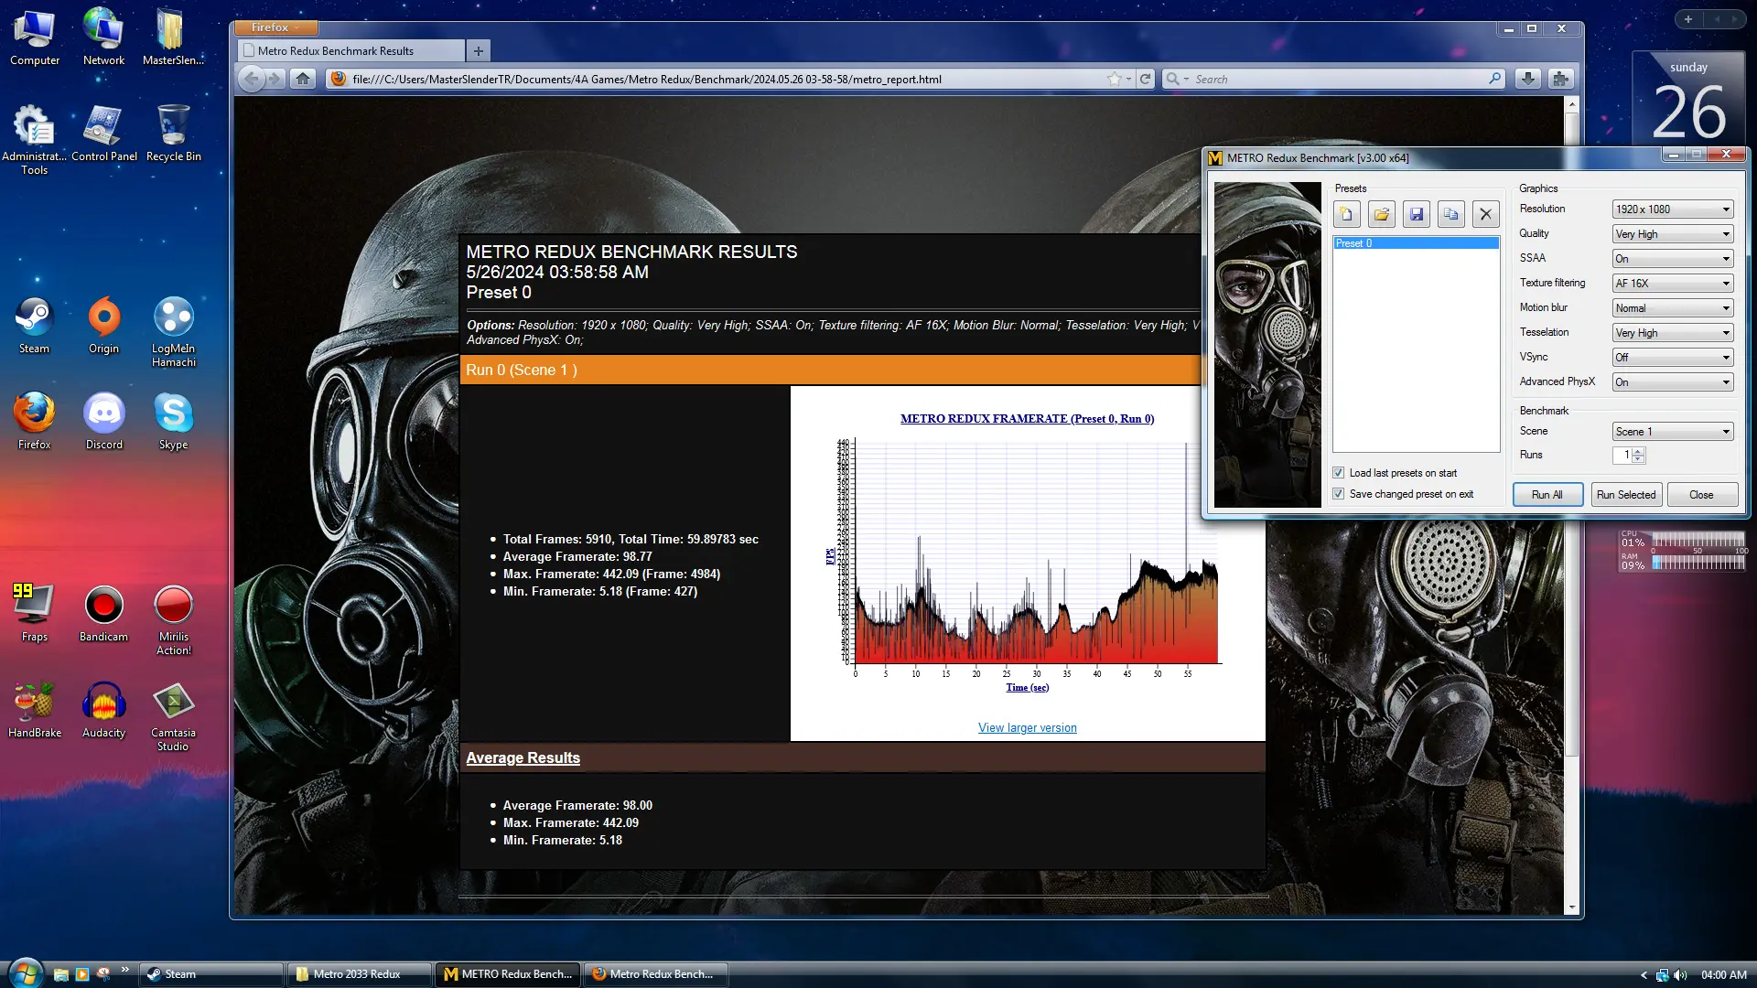Open the Advanced PhysX dropdown
1757x988 pixels.
pyautogui.click(x=1672, y=382)
